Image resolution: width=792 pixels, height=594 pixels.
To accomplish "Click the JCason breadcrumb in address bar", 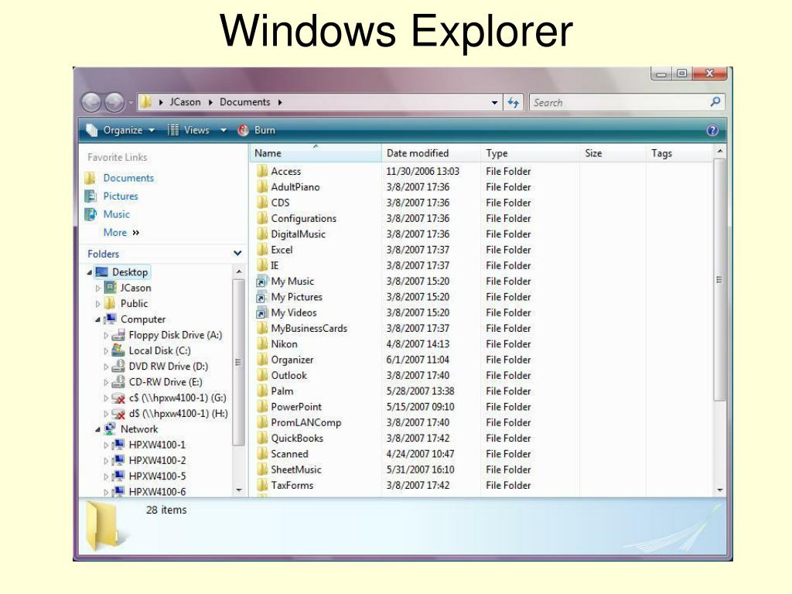I will tap(185, 102).
